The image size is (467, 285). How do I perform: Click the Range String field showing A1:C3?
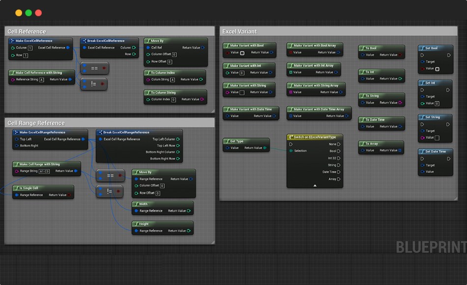coord(44,171)
